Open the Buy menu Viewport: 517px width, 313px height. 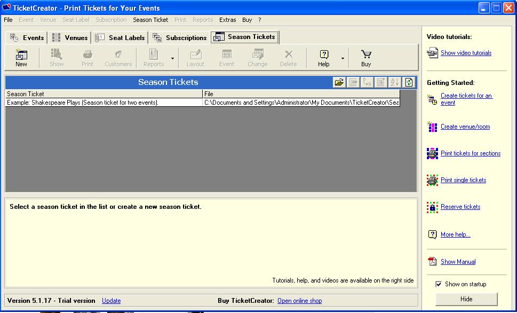point(247,20)
